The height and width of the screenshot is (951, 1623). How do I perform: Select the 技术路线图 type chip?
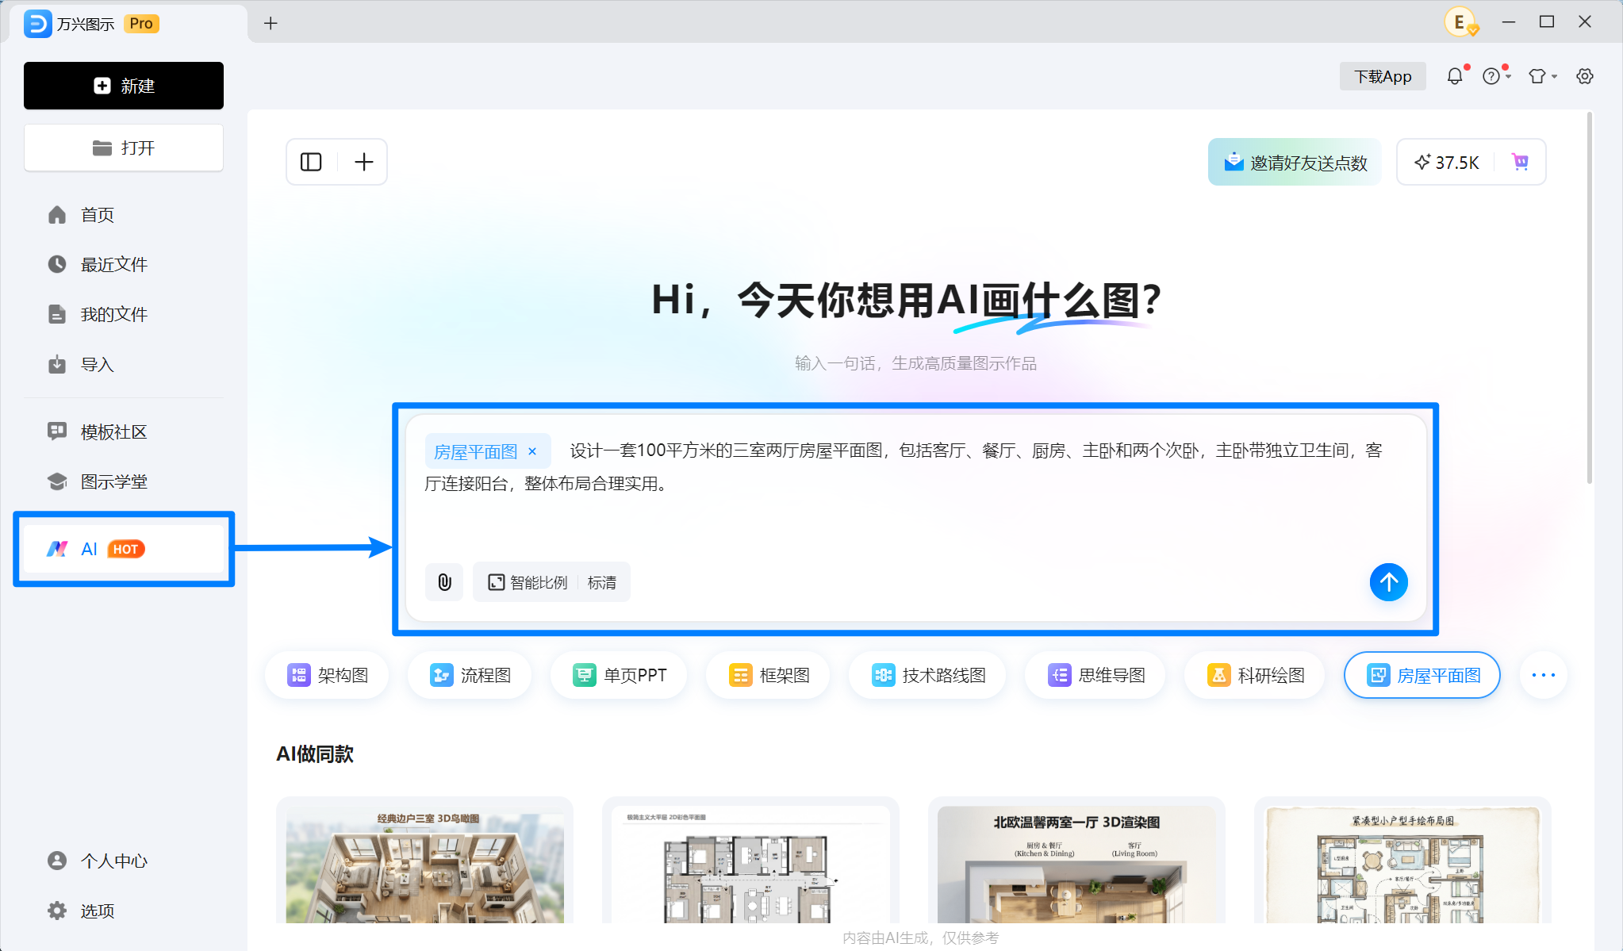coord(927,675)
